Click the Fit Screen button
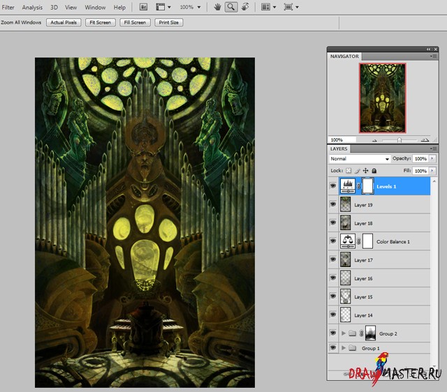Screen dimensions: 447x392 coord(101,22)
